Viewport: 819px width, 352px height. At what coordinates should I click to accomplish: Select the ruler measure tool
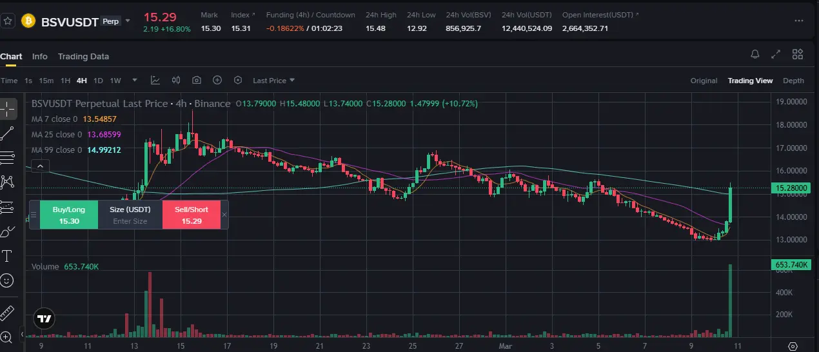click(x=8, y=313)
